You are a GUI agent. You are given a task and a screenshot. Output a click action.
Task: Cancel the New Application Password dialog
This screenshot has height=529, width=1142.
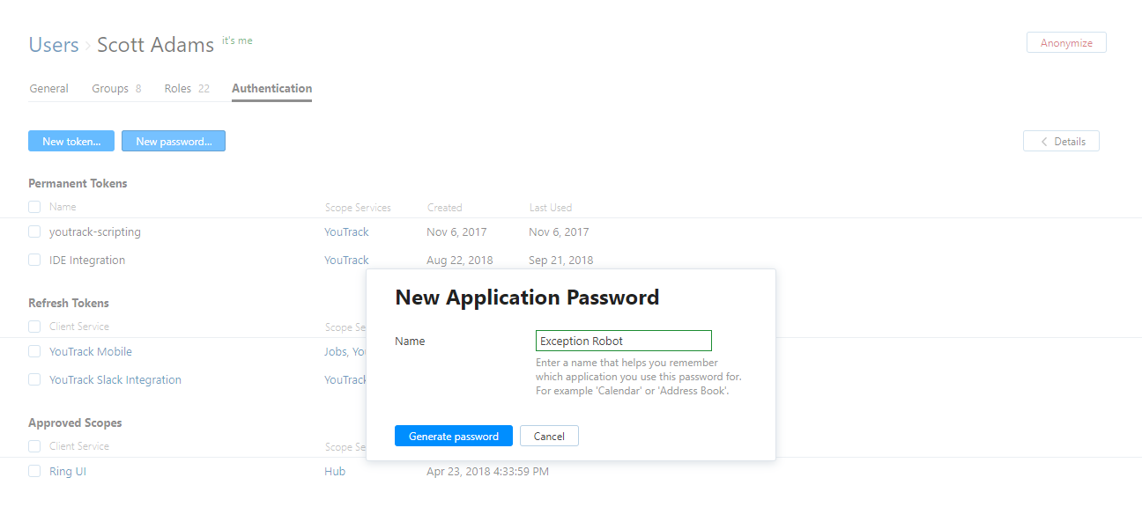(x=549, y=437)
